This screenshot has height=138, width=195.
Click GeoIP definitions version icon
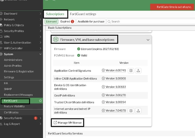103,95
